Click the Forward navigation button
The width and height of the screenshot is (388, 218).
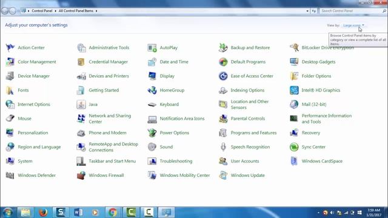pyautogui.click(x=12, y=11)
